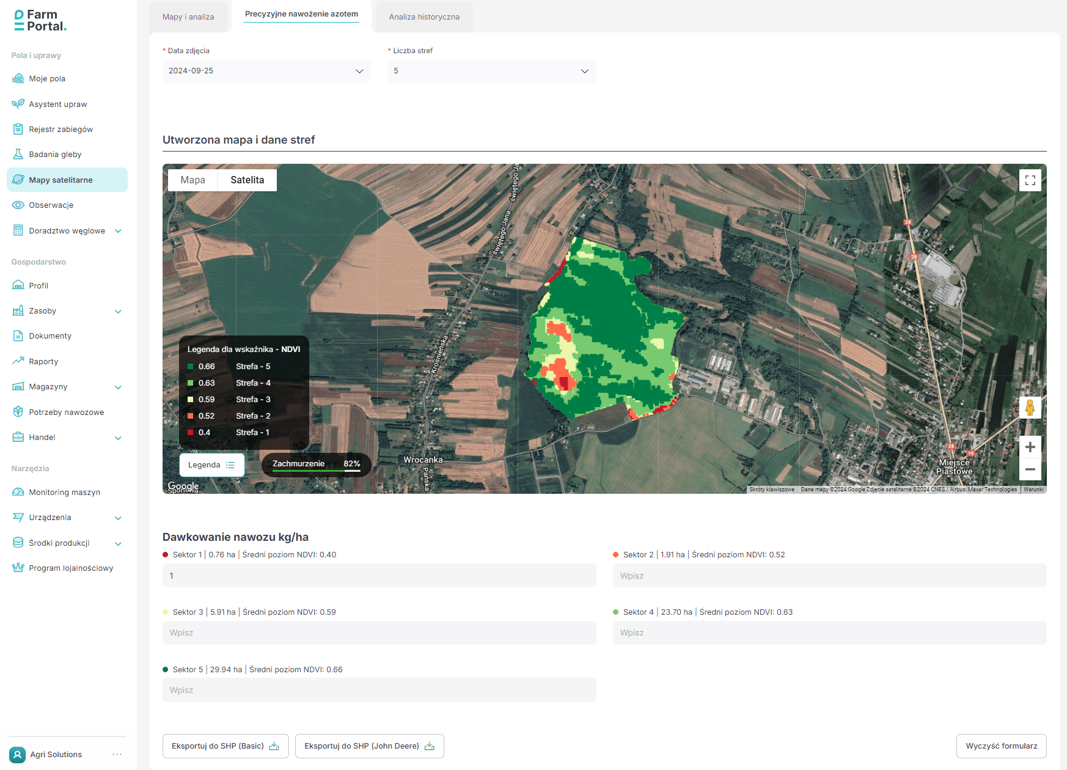Open Obserwacje menu item

pyautogui.click(x=67, y=205)
